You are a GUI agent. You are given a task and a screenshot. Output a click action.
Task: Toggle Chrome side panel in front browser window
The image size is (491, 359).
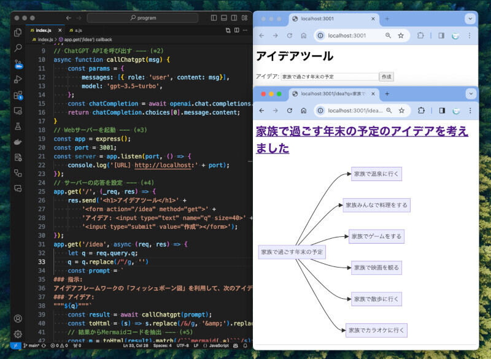(x=441, y=110)
